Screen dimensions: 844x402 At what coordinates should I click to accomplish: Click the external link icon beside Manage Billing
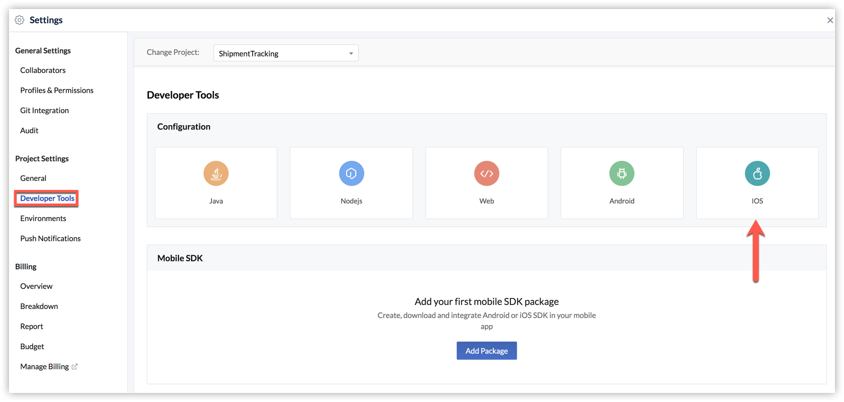75,367
